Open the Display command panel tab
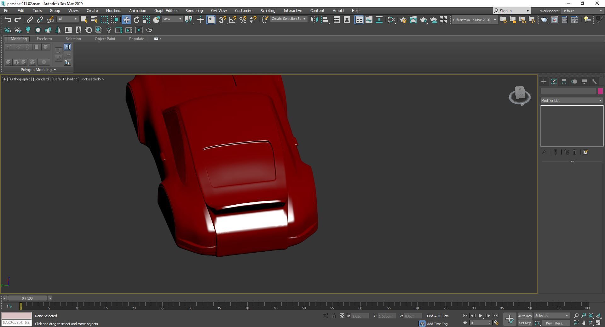605x327 pixels. 584,82
